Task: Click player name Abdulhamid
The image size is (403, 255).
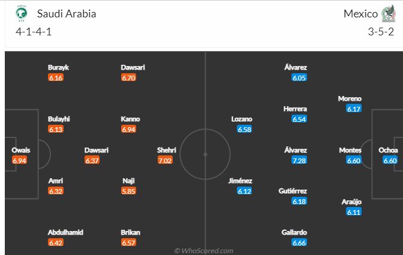Action: tap(65, 232)
